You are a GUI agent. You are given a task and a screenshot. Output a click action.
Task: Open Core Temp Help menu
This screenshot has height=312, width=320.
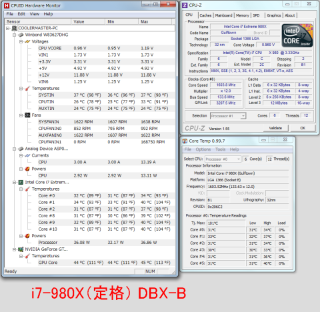click(234, 149)
